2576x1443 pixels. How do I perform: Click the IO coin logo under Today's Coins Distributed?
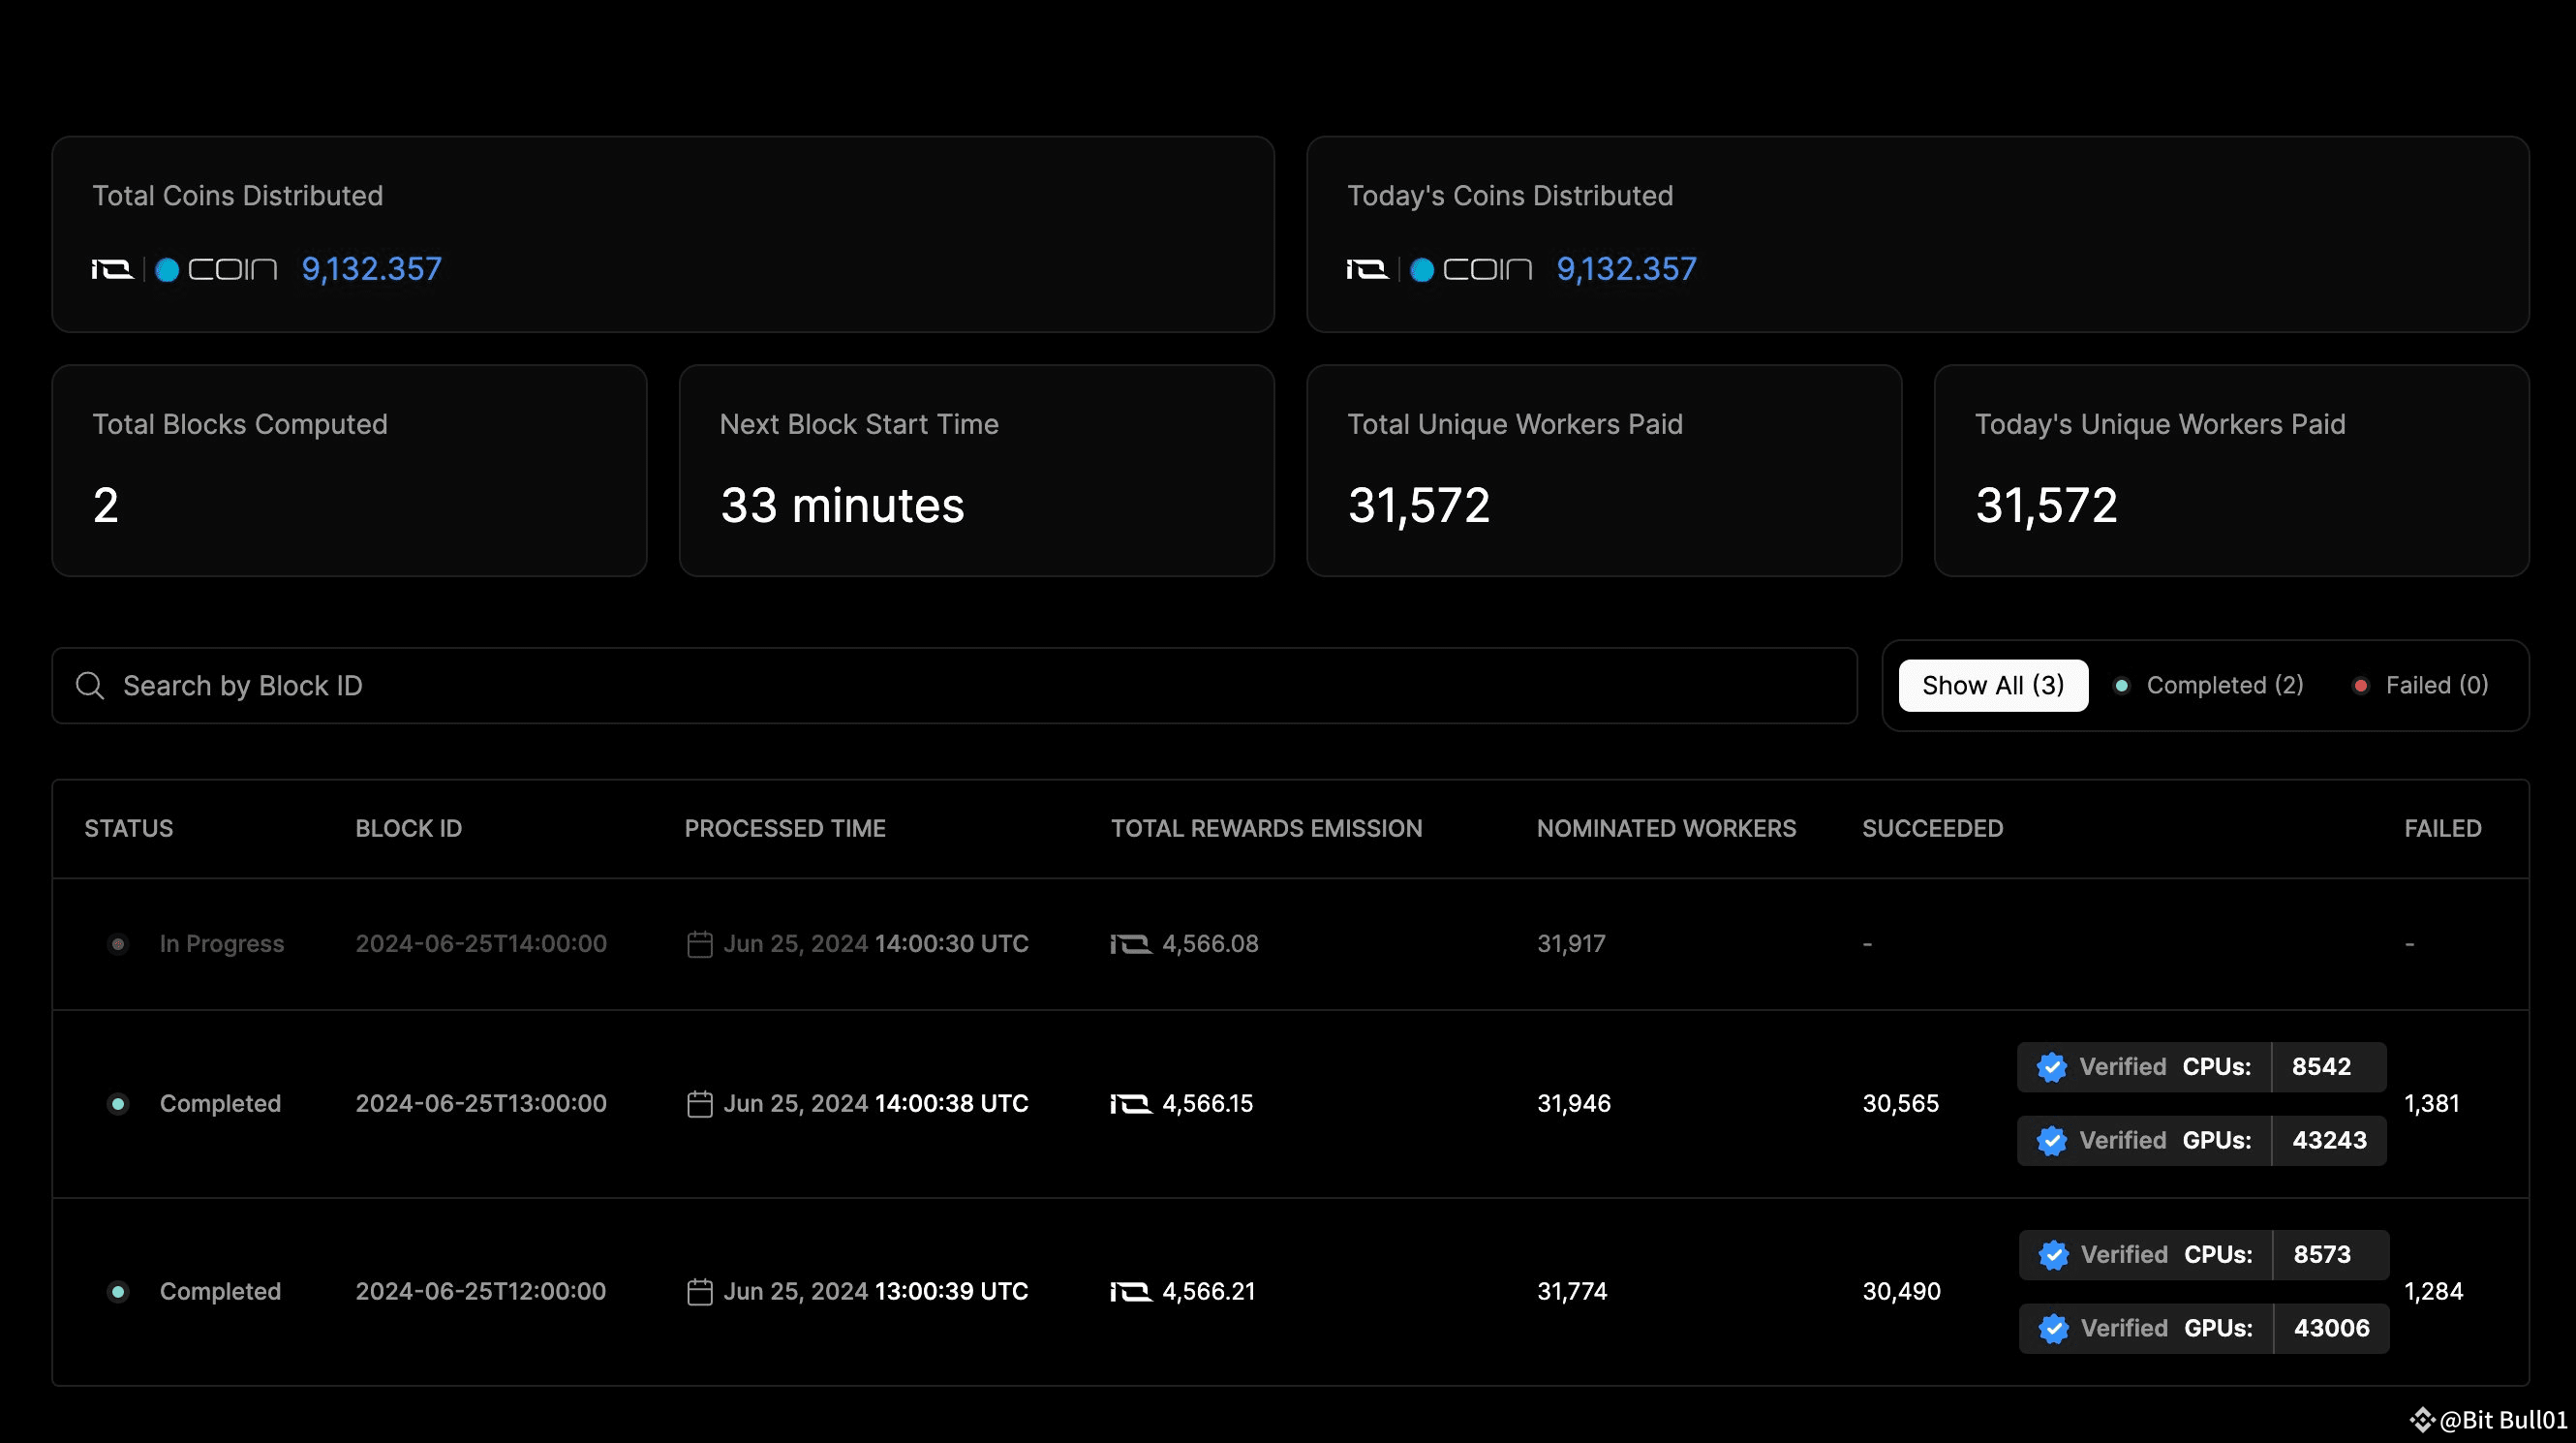tap(1439, 269)
